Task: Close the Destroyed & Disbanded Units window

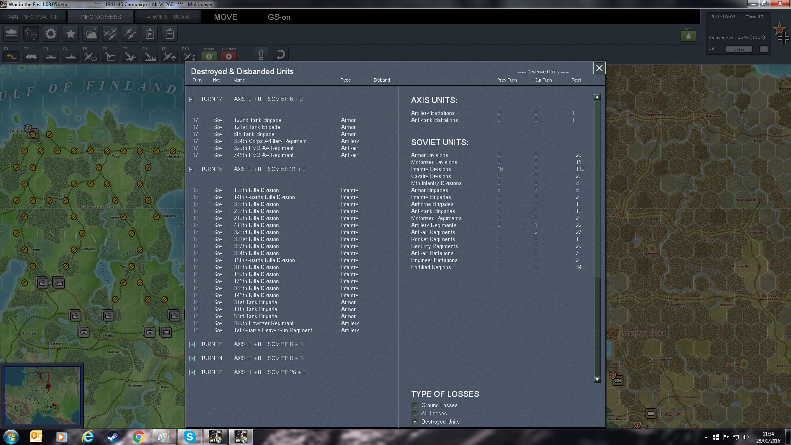Action: click(x=599, y=68)
